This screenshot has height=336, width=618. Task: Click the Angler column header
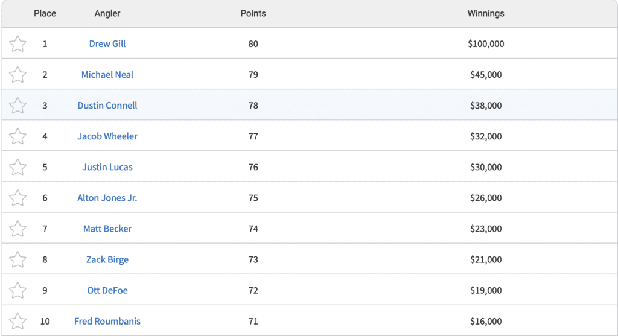click(x=107, y=13)
